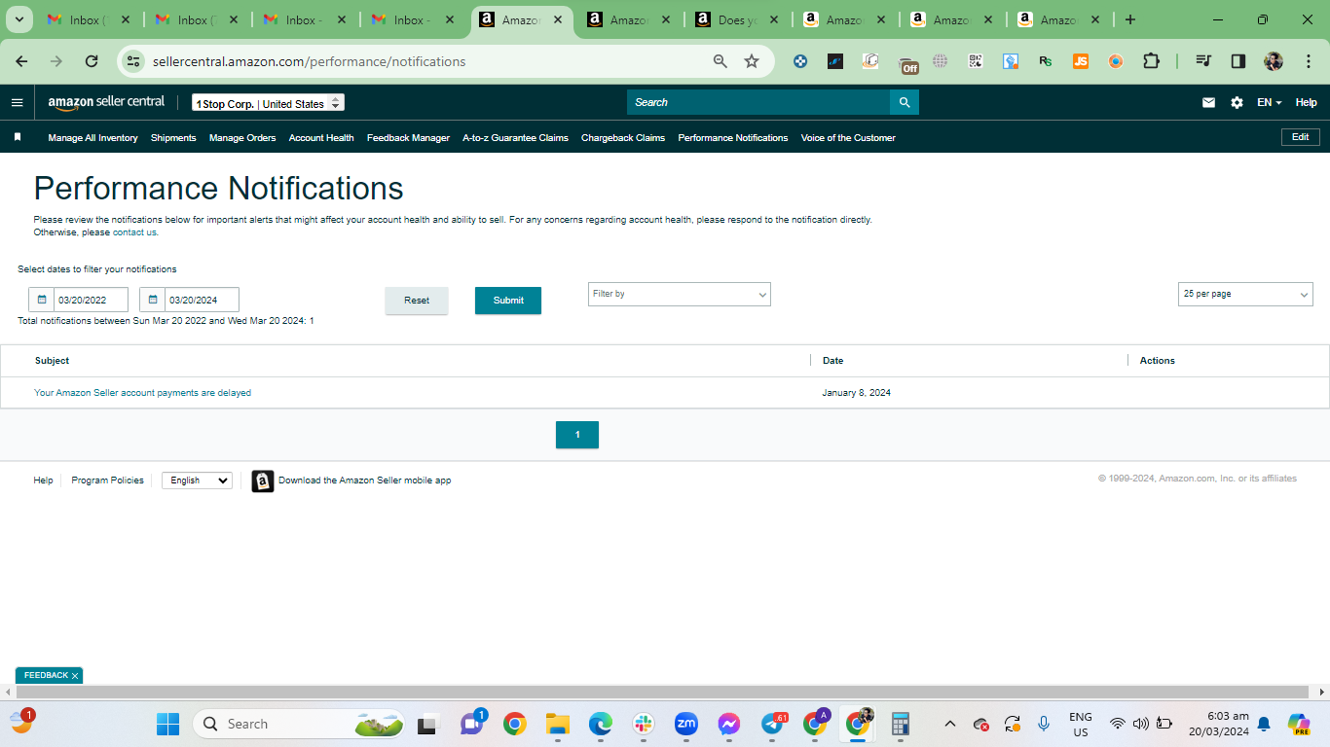Go back with the browser back arrow

[21, 61]
